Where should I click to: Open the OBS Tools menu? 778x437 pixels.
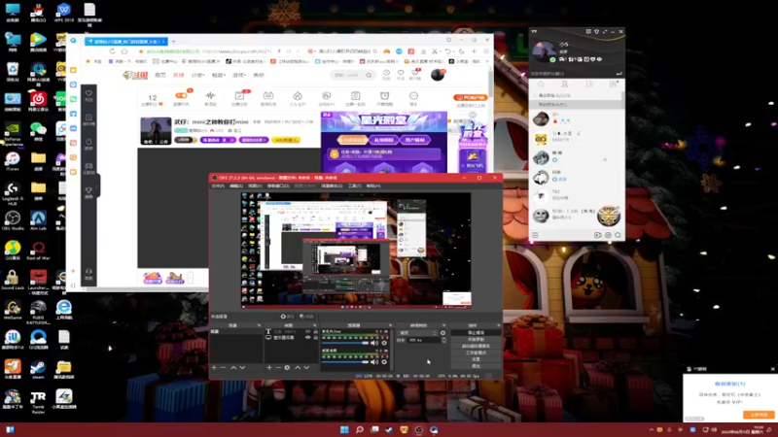click(x=354, y=185)
